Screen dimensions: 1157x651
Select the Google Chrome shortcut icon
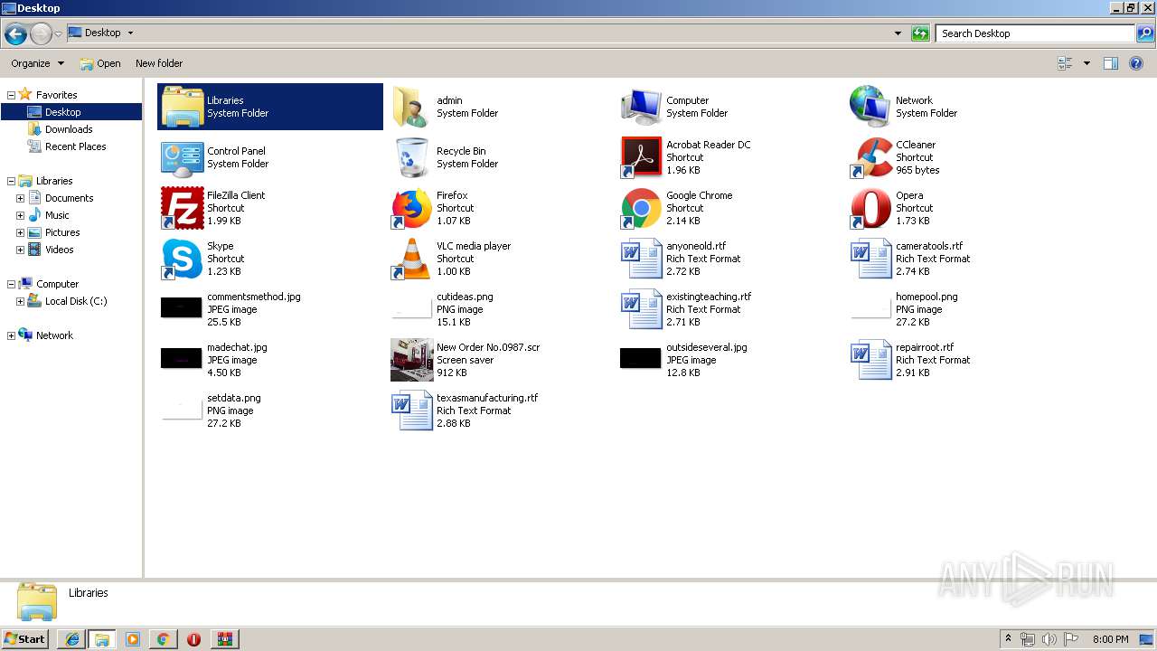pyautogui.click(x=642, y=208)
